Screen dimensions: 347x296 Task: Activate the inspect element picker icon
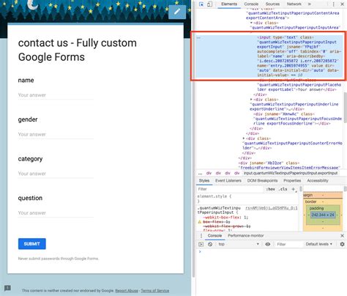(x=201, y=4)
